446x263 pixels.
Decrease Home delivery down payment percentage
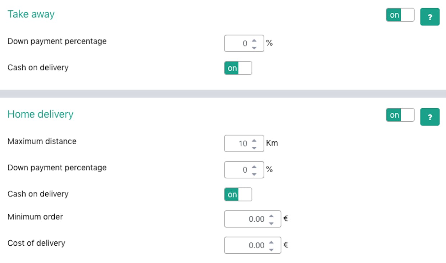click(254, 174)
